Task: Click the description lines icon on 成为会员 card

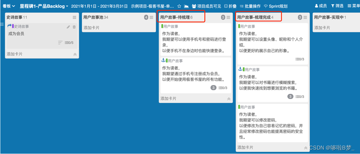Action: (x=60, y=43)
